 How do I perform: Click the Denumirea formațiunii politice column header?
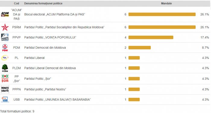(x=43, y=3)
